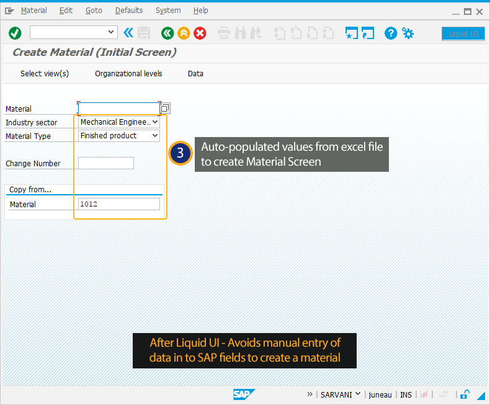Open the Material menu

(x=33, y=11)
